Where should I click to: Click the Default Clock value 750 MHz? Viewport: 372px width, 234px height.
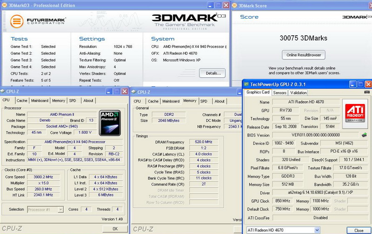coord(283,209)
